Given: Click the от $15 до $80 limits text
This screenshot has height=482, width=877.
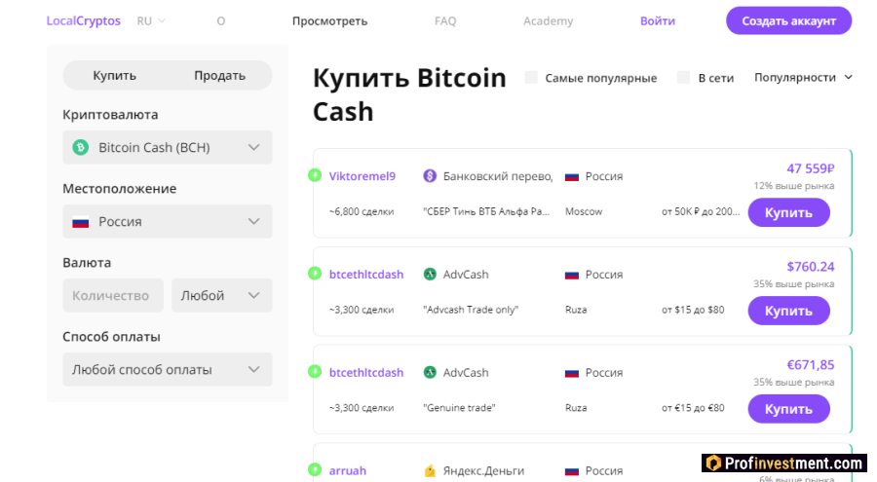Looking at the screenshot, I should [x=693, y=310].
